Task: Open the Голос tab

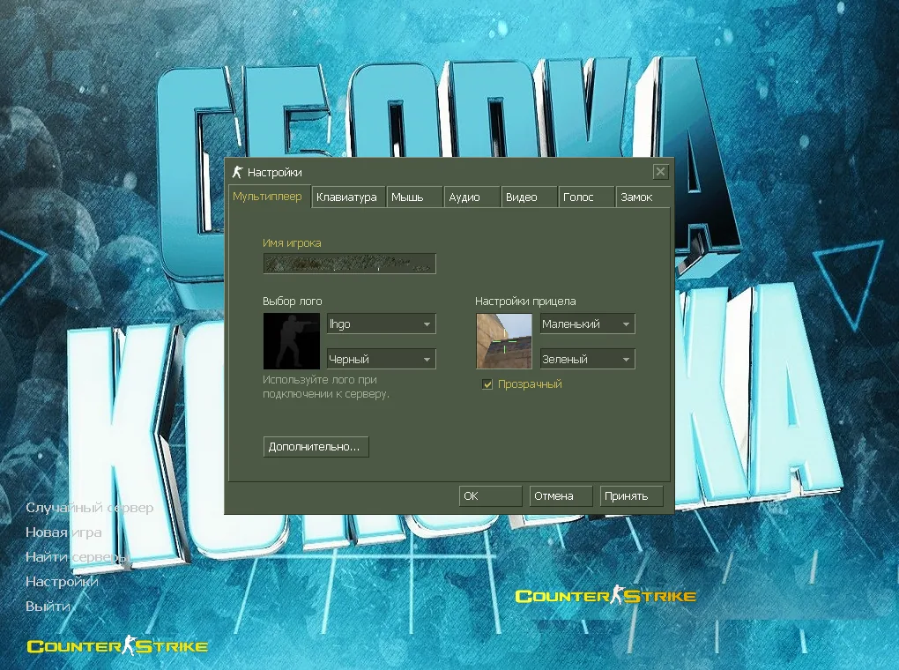Action: click(x=586, y=197)
